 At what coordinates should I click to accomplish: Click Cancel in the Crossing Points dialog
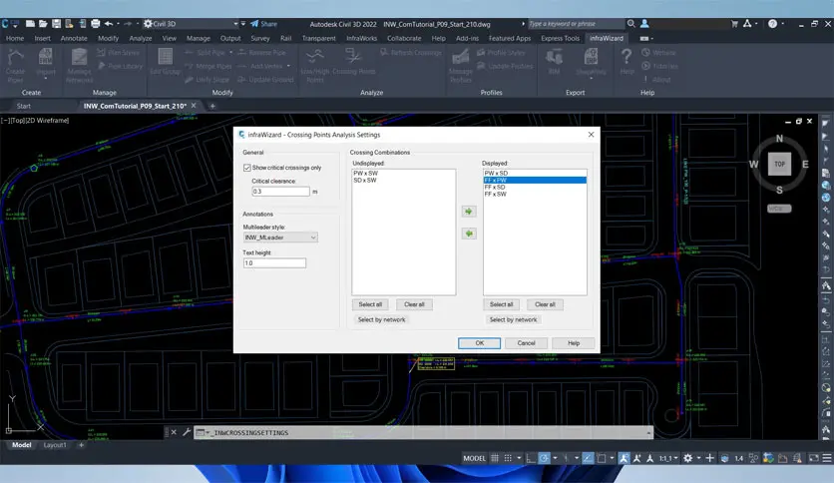(526, 343)
